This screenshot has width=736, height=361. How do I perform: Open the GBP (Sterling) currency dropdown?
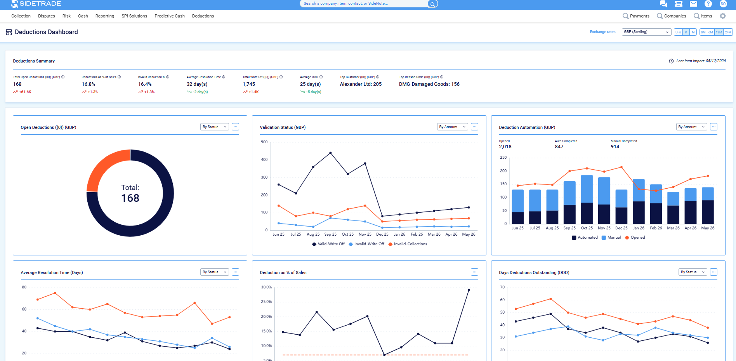coord(646,32)
